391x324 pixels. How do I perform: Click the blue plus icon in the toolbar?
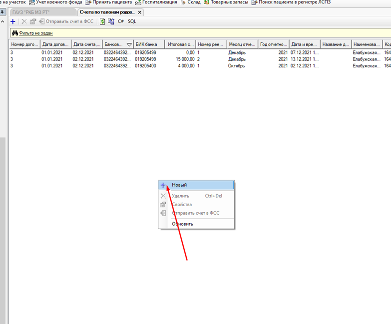point(13,21)
